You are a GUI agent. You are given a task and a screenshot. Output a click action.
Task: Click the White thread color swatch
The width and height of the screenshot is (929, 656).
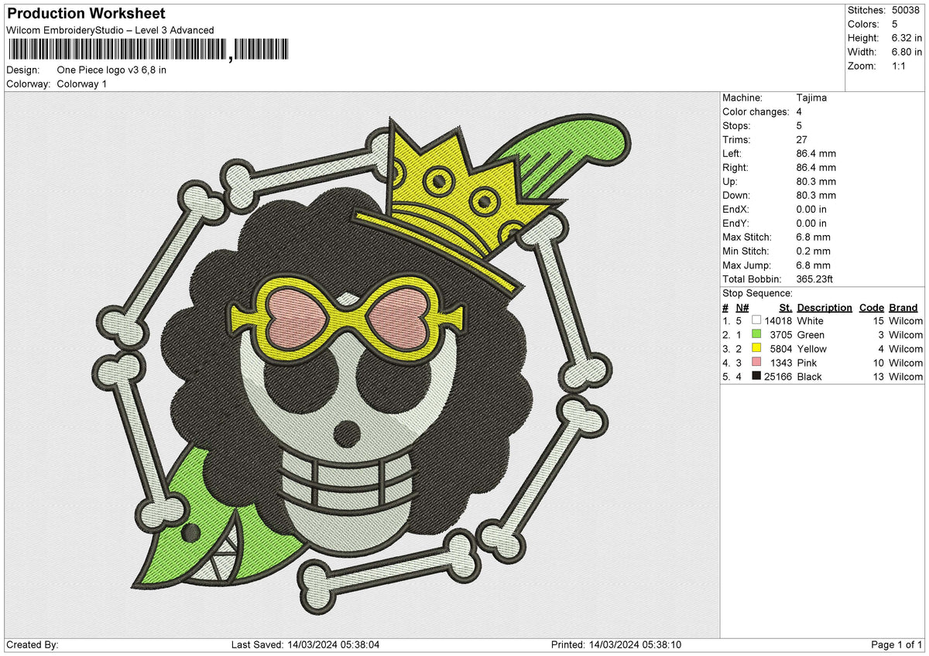(756, 320)
